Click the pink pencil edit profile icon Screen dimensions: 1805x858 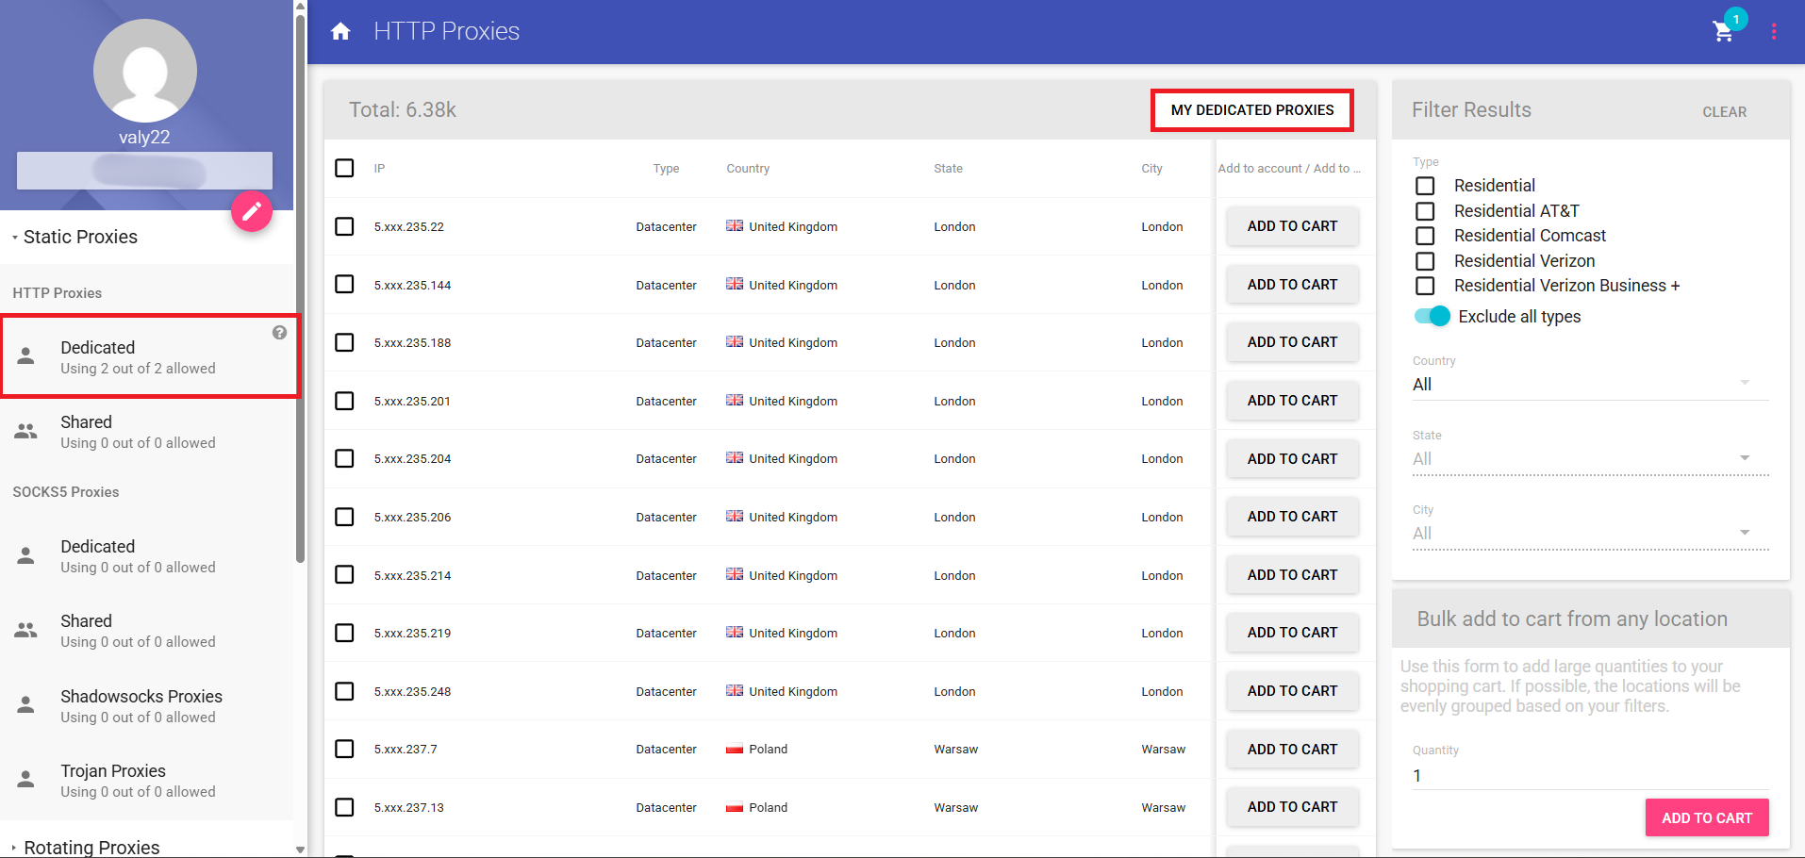251,211
